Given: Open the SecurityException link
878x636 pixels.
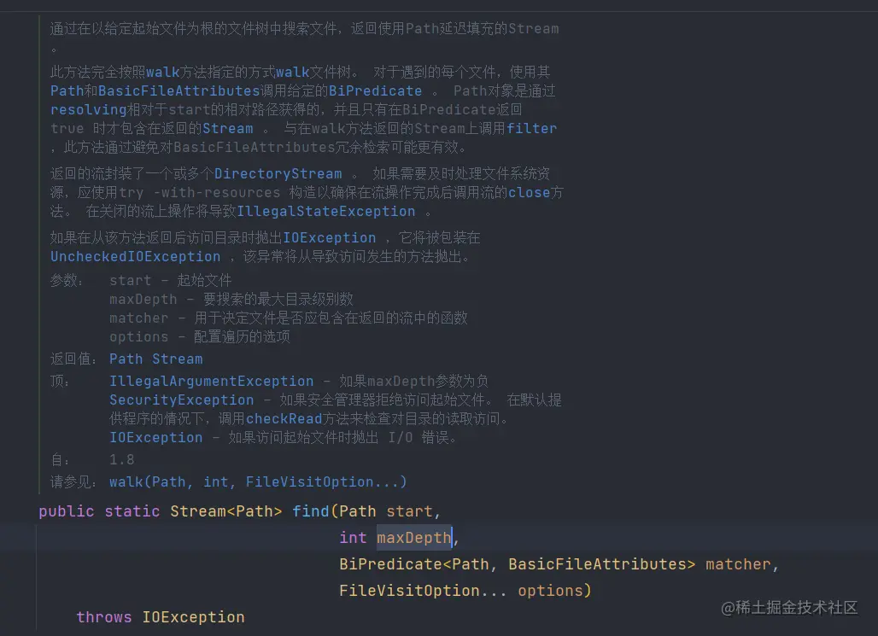Looking at the screenshot, I should pyautogui.click(x=181, y=400).
